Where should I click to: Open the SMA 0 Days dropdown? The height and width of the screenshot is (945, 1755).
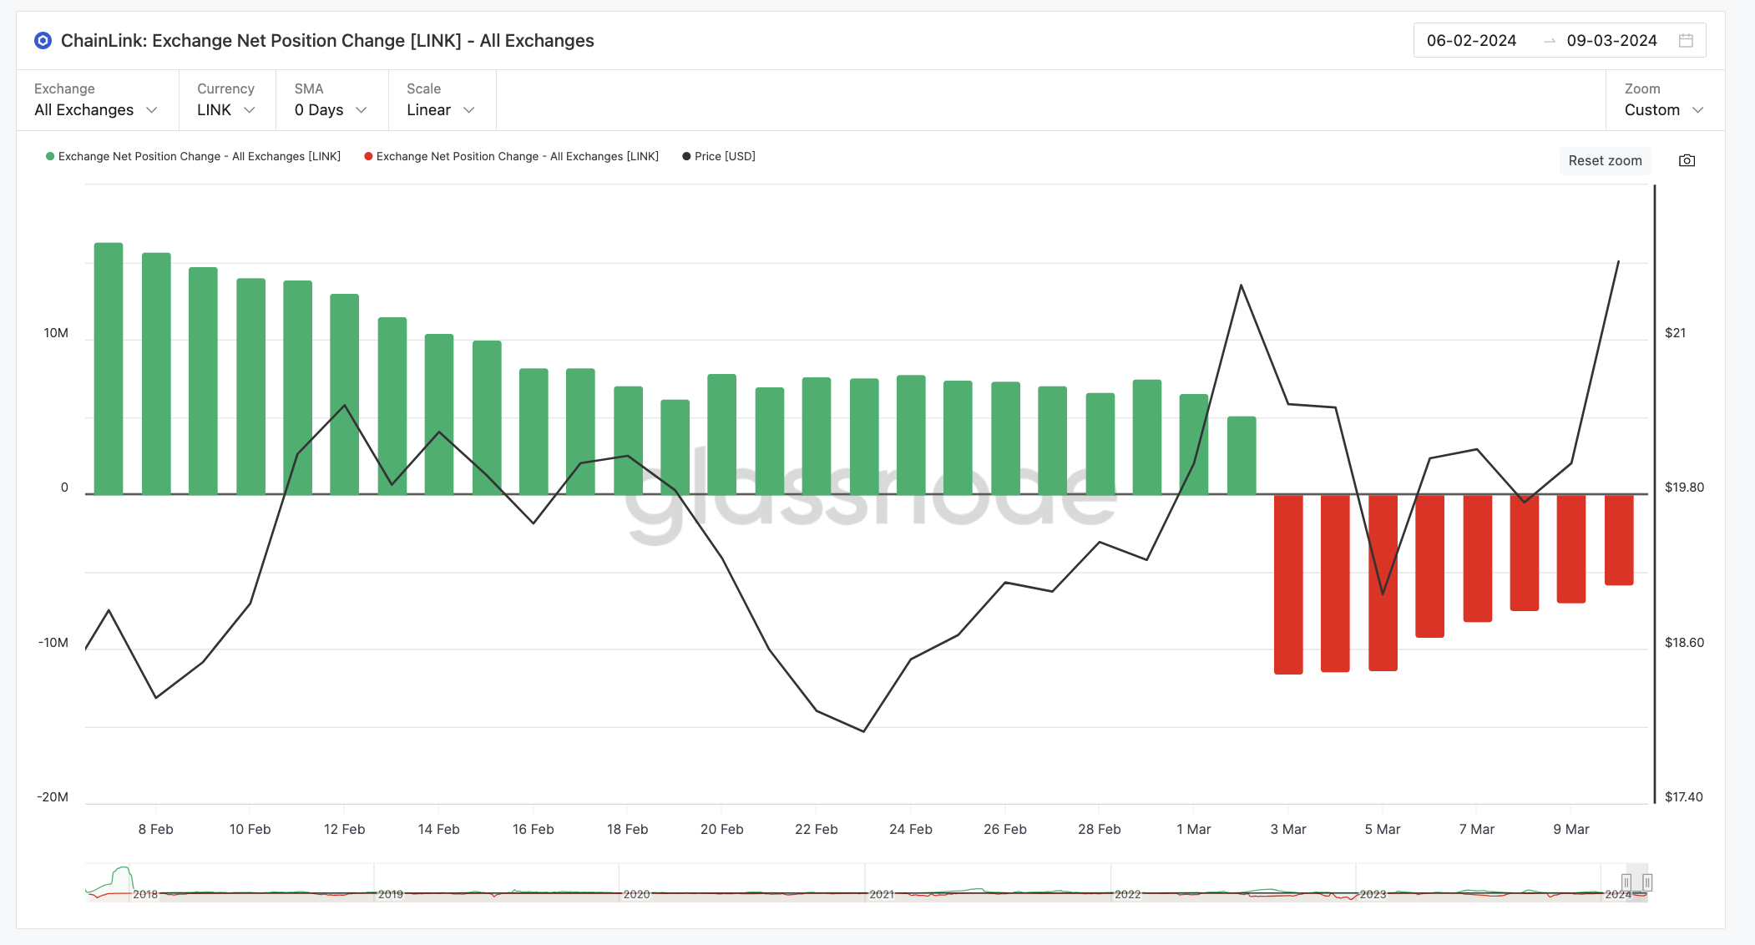331,109
